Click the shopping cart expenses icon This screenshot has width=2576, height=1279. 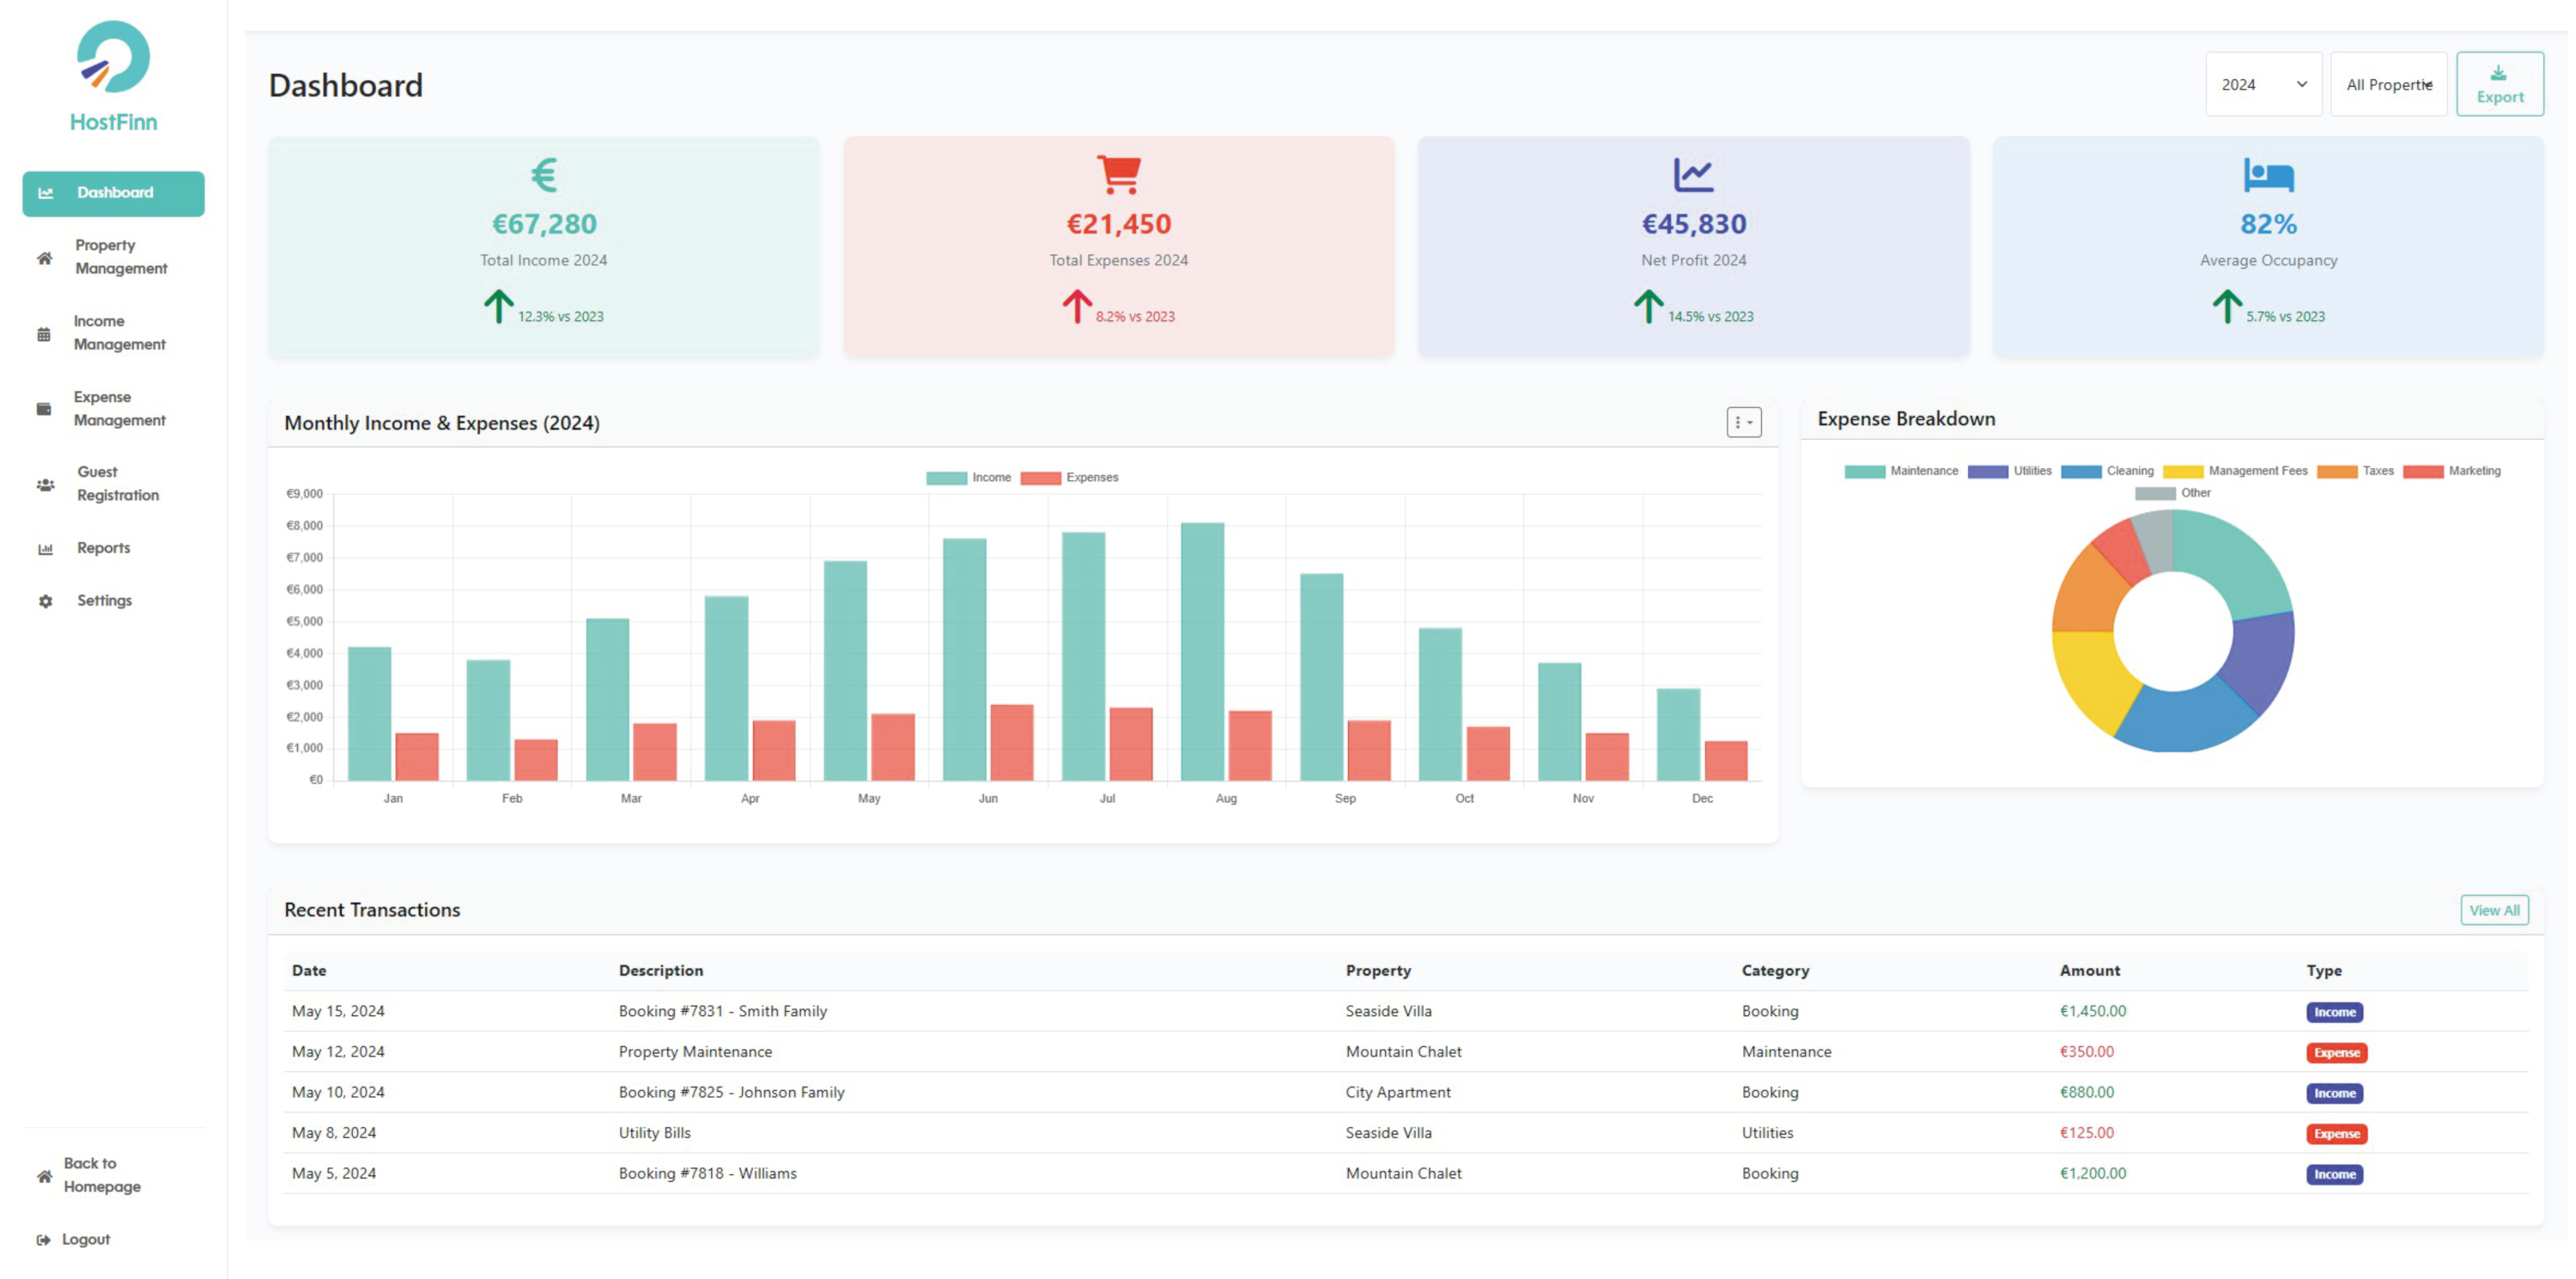coord(1118,174)
